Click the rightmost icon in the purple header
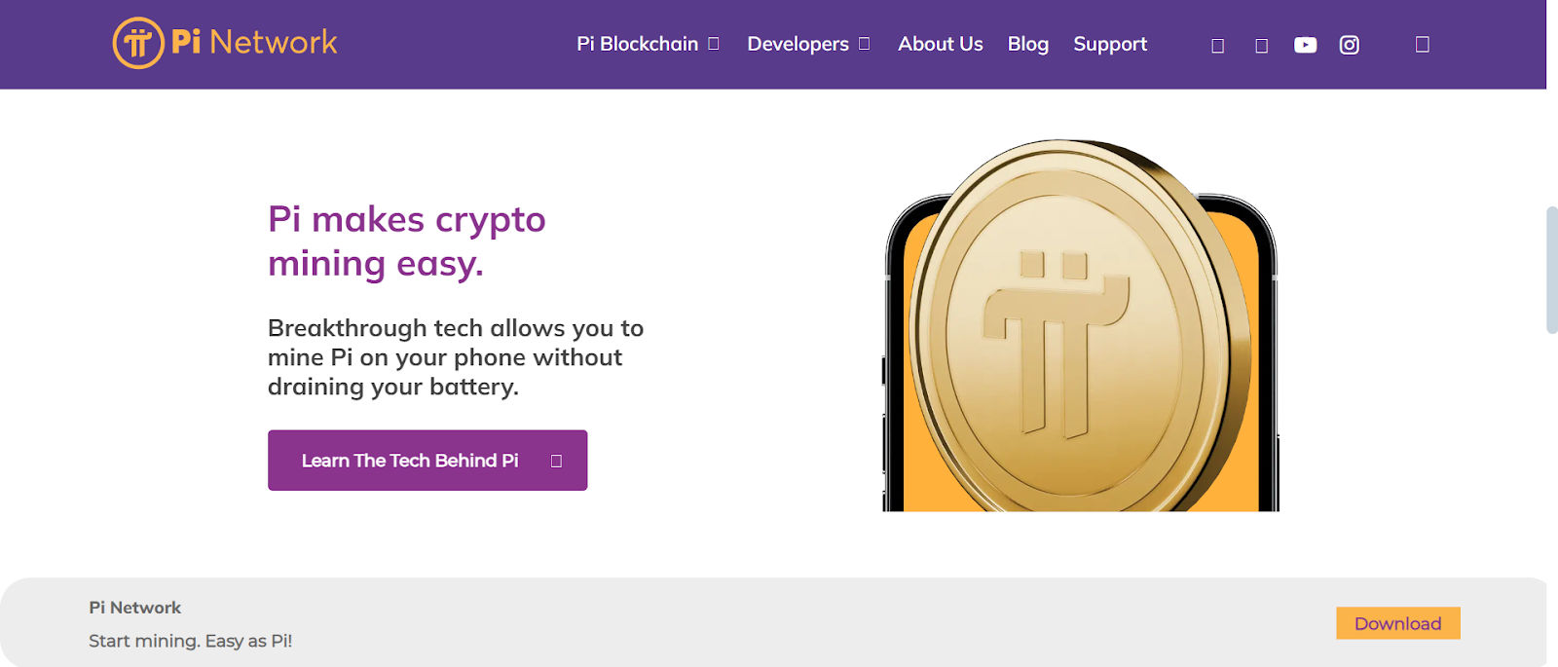The image size is (1558, 667). point(1422,44)
